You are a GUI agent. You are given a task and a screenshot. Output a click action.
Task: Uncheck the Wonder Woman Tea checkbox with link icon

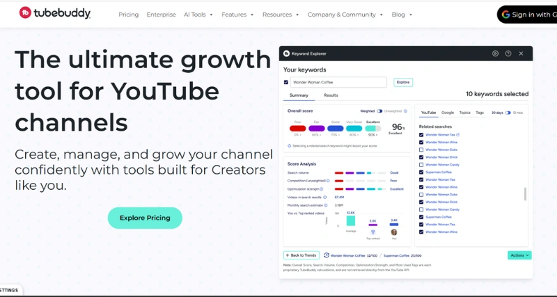[421, 135]
